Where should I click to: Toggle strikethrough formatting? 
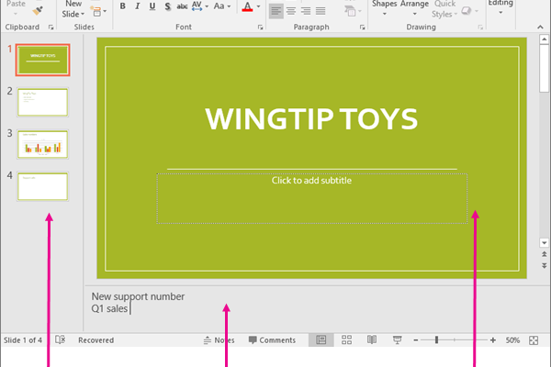(182, 6)
